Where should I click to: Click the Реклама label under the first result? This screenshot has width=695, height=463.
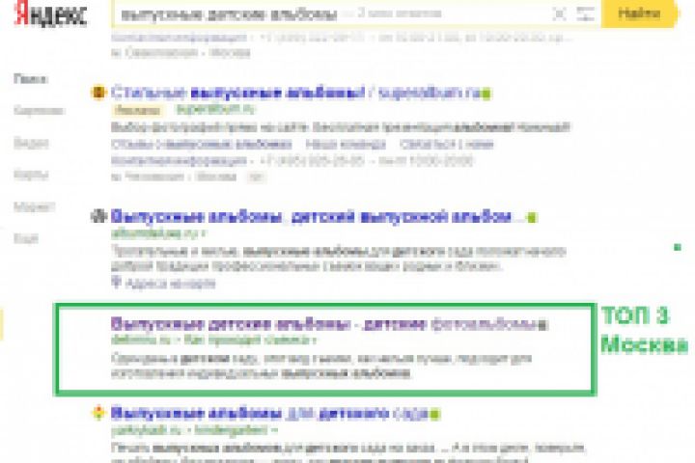(137, 109)
